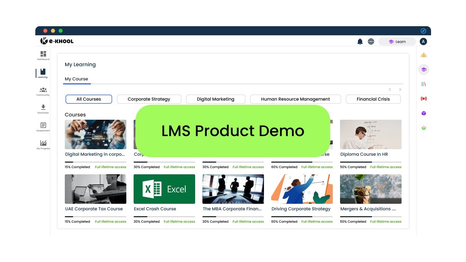
Task: Select the All Courses filter
Action: tap(89, 99)
